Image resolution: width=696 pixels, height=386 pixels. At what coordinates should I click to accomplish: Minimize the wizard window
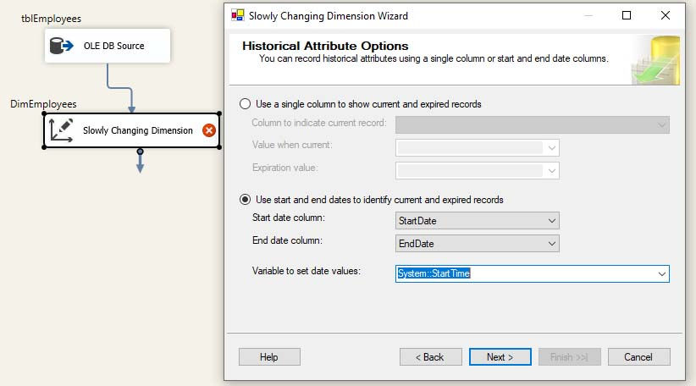(588, 15)
